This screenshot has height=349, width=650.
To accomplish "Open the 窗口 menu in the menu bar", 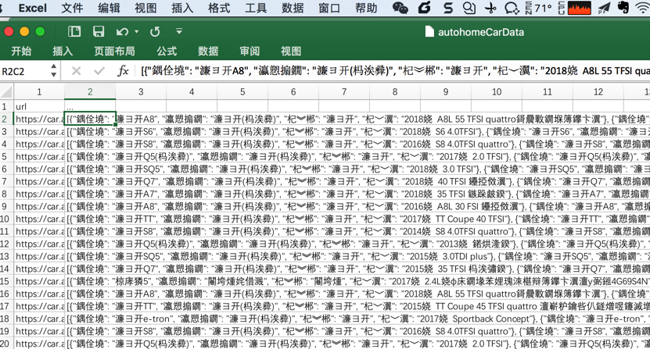I will tap(329, 8).
